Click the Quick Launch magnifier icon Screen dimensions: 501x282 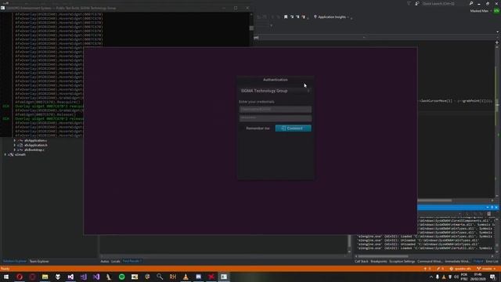point(471,3)
